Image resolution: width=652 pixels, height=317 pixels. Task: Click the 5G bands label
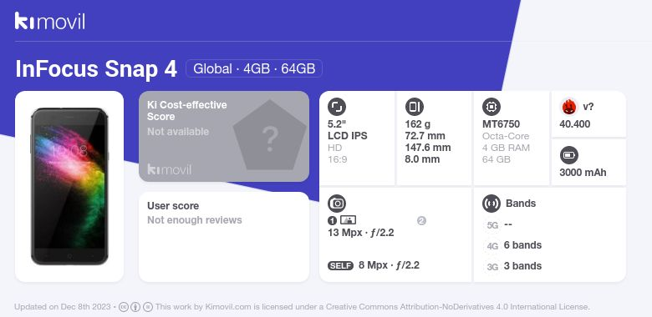[492, 225]
